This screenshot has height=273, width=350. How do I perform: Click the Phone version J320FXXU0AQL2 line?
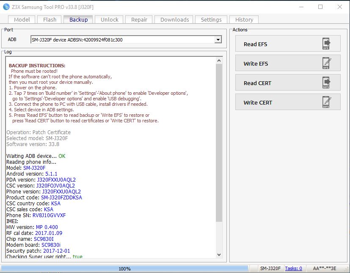44,192
